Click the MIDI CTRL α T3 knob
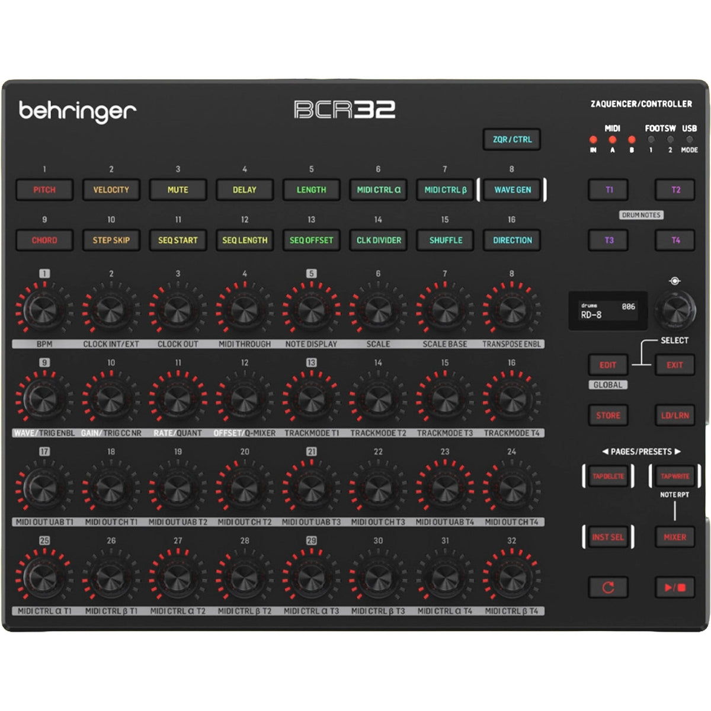 tap(311, 576)
